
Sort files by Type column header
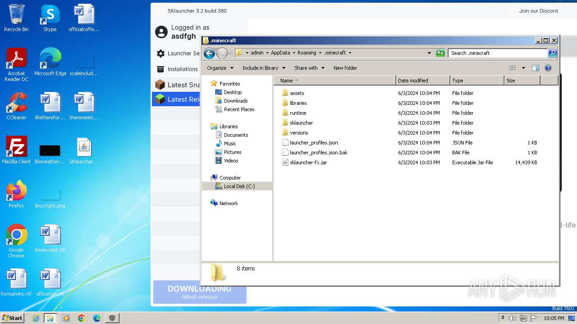477,81
